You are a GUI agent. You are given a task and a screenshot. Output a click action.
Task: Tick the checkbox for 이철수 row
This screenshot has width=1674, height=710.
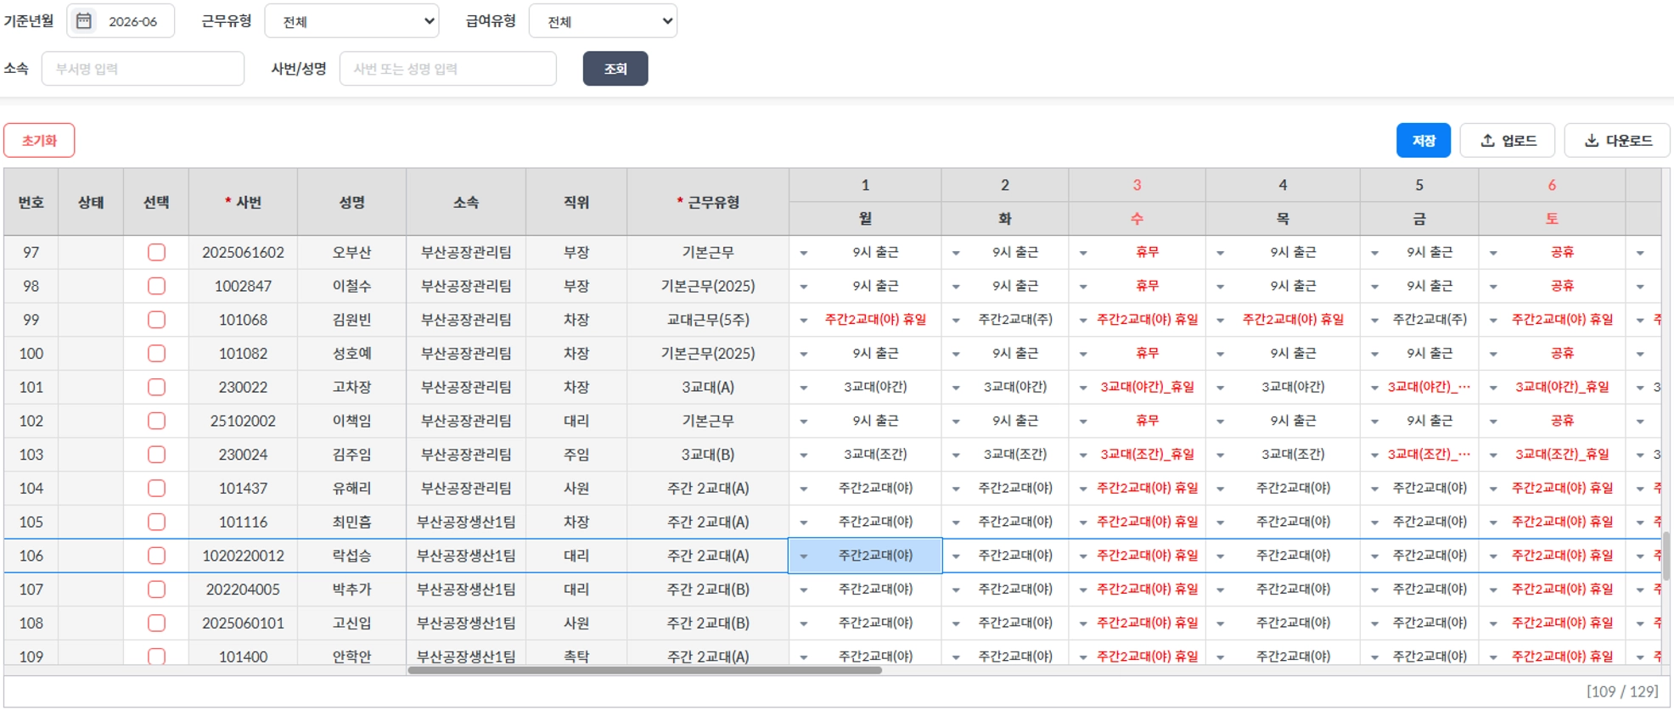point(156,286)
